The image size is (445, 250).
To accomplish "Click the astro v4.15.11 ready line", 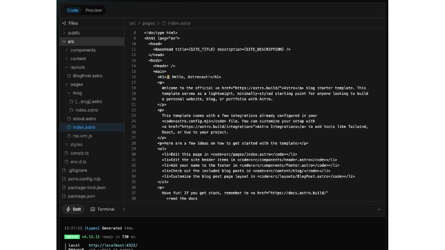I will pyautogui.click(x=100, y=237).
